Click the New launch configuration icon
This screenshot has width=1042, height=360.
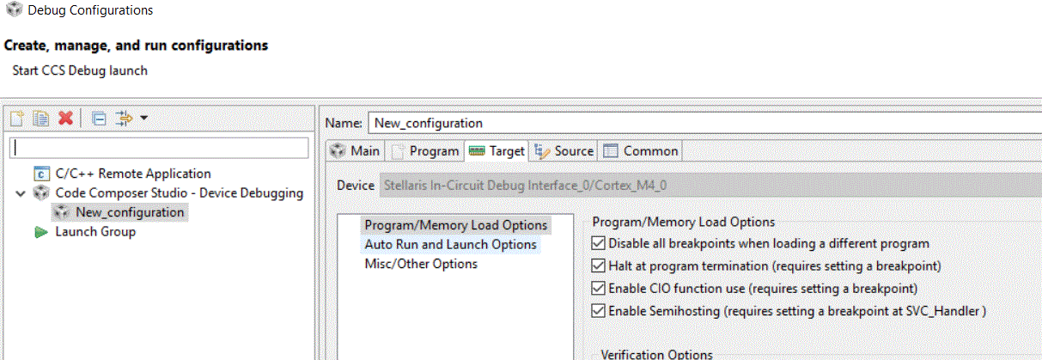(17, 119)
